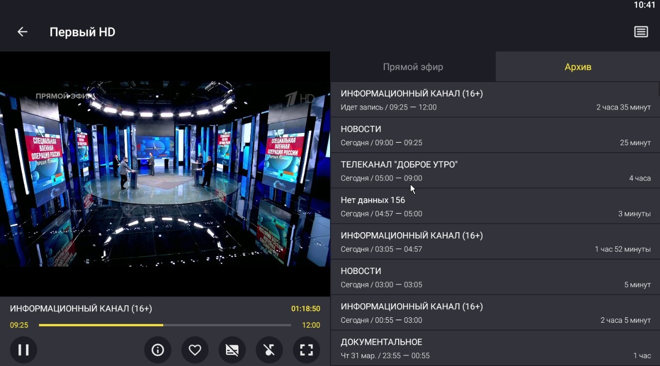Viewport: 660px width, 366px height.
Task: Select the Нет данных 156 entry
Action: tap(495, 206)
